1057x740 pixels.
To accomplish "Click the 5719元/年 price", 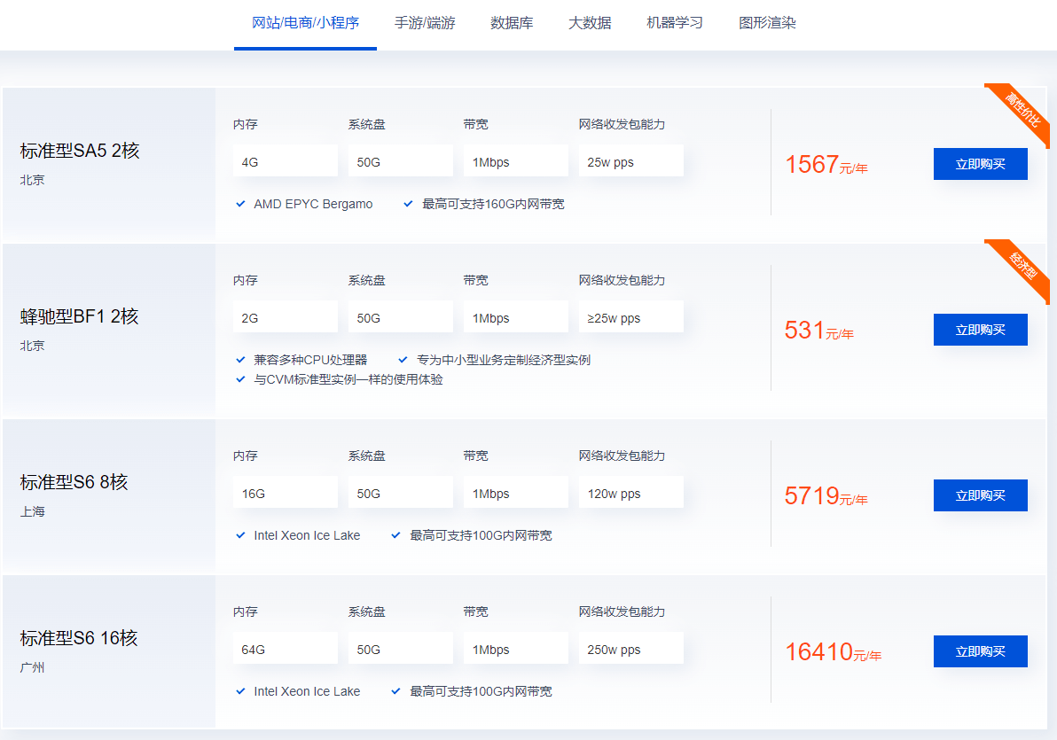I will [x=826, y=496].
